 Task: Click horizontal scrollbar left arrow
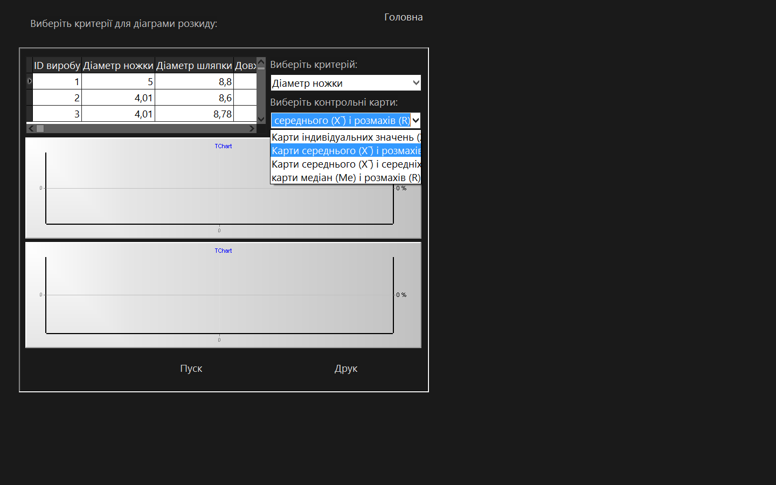point(31,128)
